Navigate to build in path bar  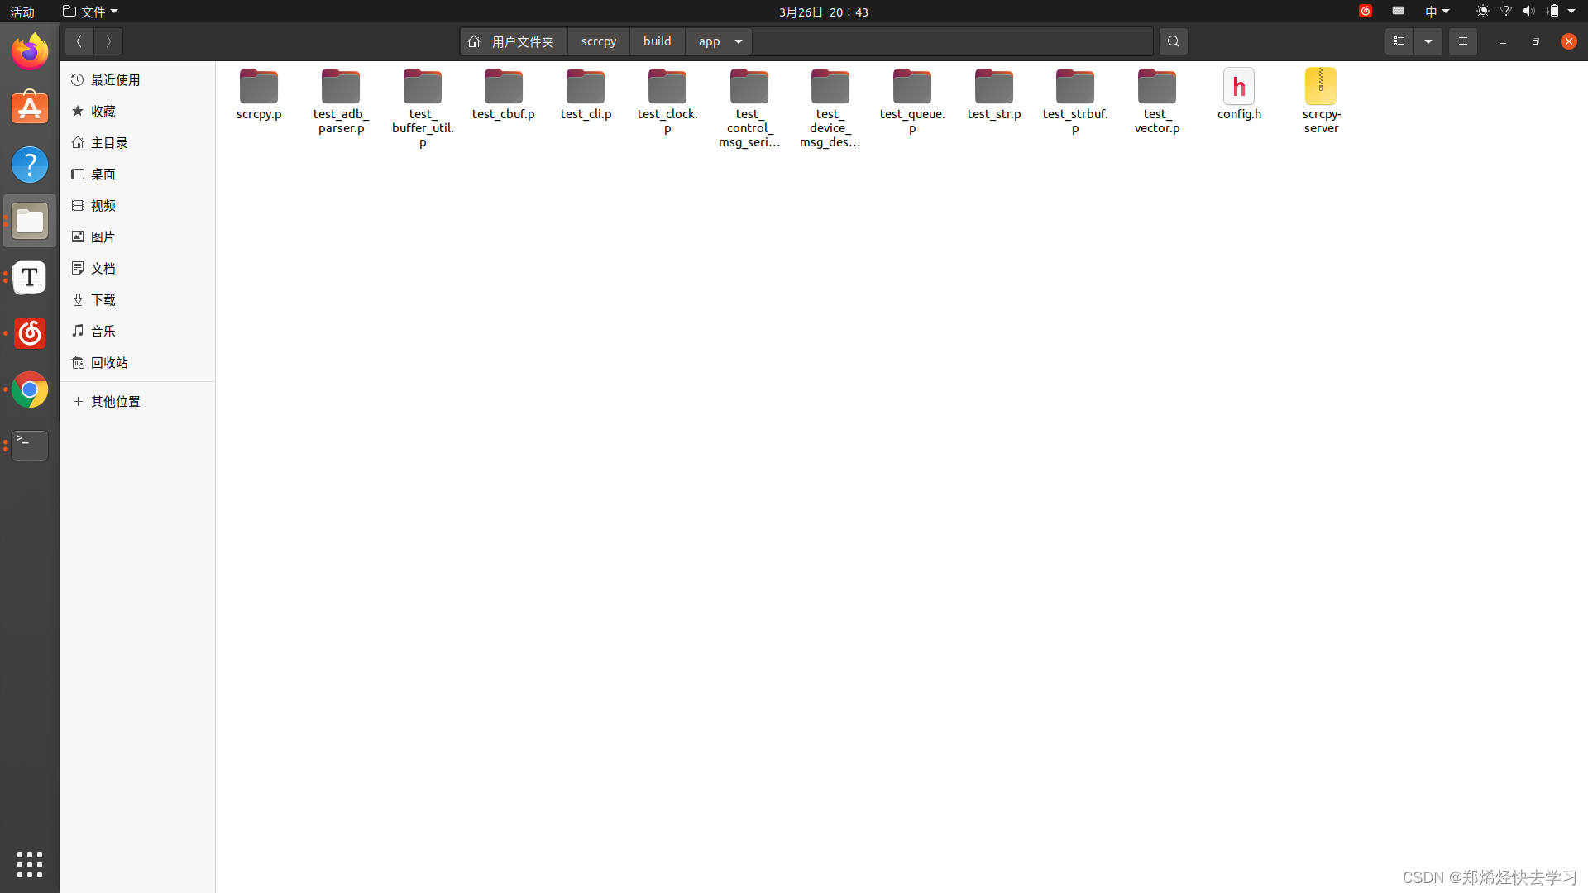[658, 41]
